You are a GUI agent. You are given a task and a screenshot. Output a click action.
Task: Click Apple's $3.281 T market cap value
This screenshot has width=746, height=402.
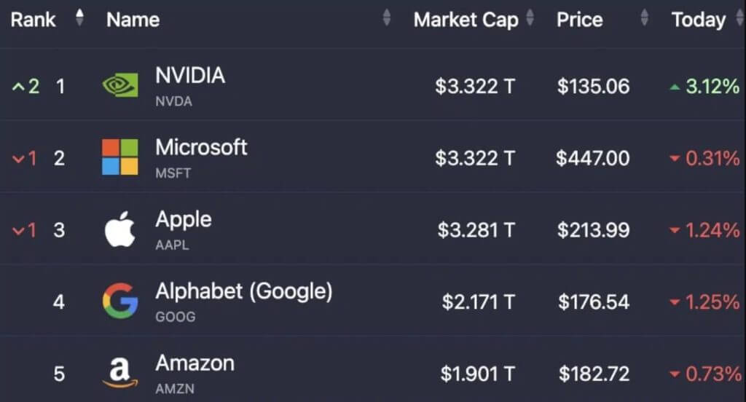476,230
